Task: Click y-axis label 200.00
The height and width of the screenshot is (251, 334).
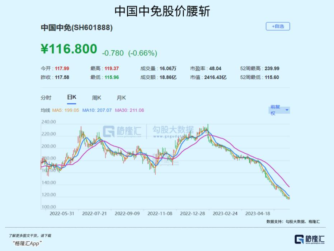Action: coord(48,146)
